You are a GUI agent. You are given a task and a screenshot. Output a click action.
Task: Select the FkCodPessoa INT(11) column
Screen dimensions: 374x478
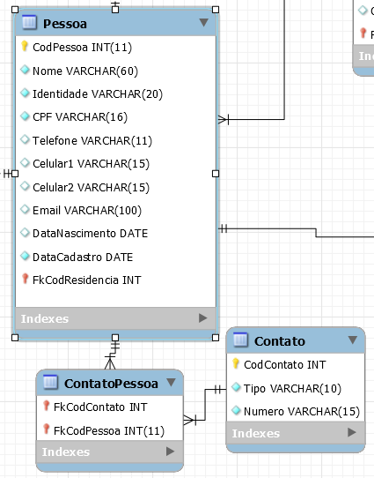pos(110,430)
